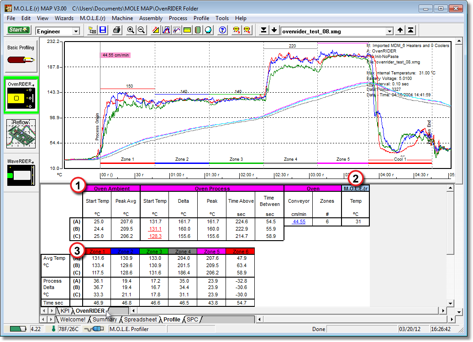Click the Zone 2 blue column header
The height and width of the screenshot is (342, 473).
click(x=125, y=252)
